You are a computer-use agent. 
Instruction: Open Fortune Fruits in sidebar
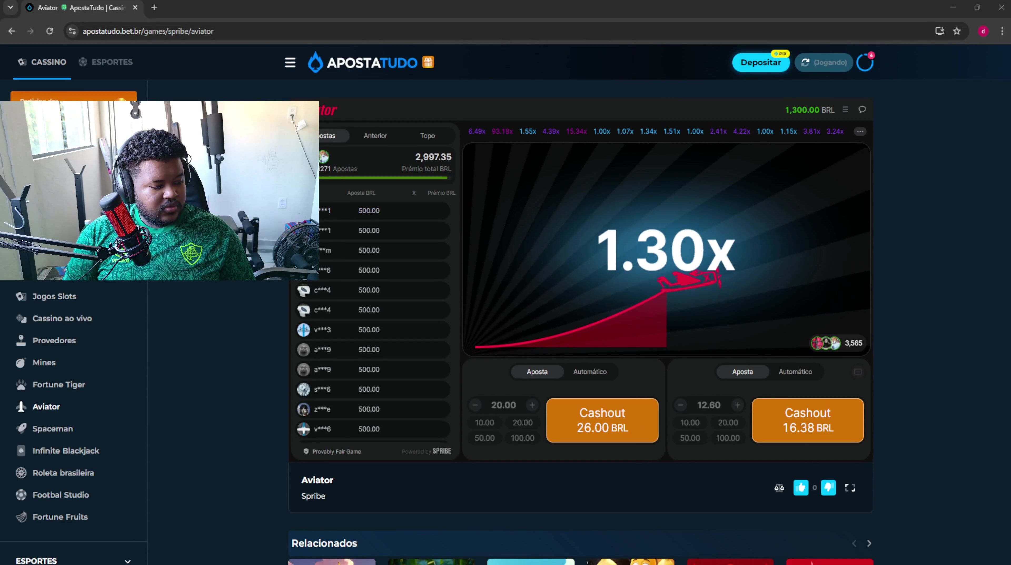60,517
